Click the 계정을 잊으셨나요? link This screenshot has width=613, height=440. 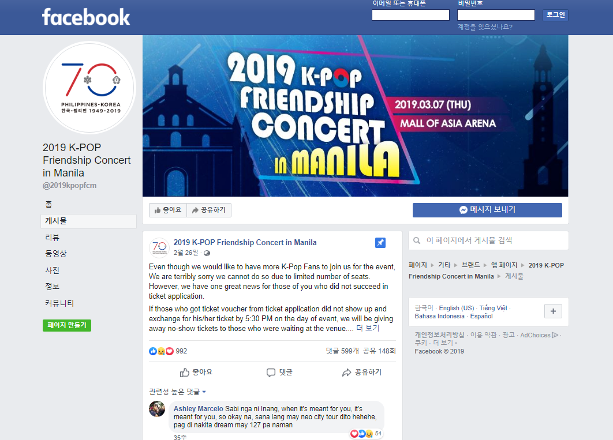click(485, 27)
